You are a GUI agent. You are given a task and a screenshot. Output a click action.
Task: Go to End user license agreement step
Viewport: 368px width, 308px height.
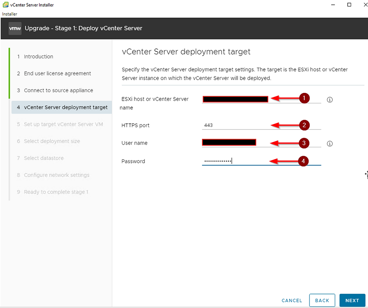point(54,74)
